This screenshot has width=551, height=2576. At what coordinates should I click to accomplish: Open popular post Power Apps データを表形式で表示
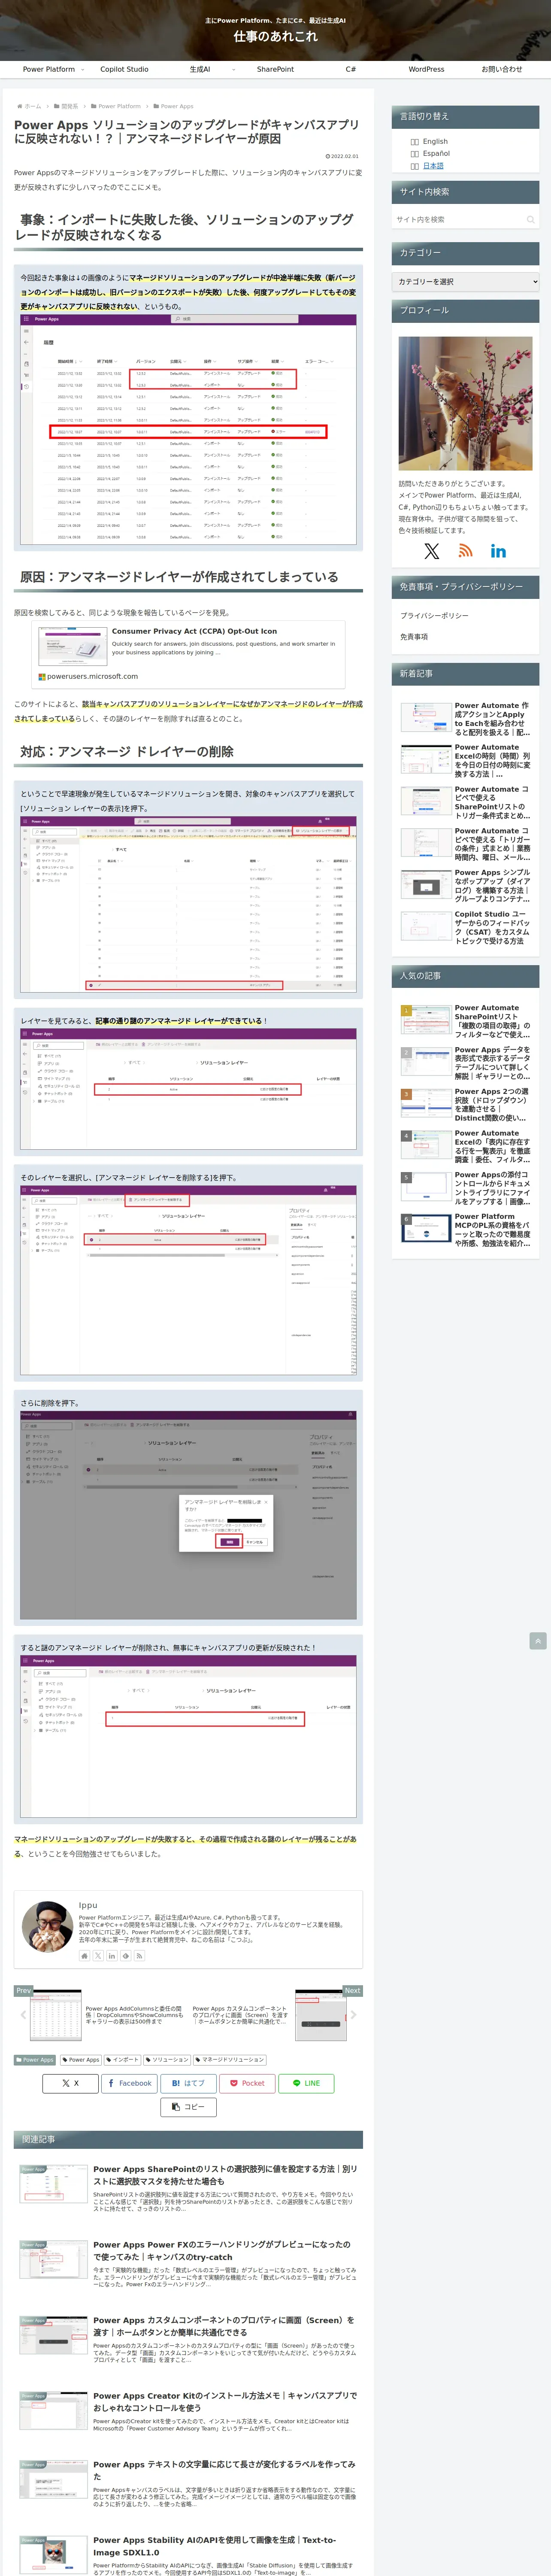point(465,1062)
